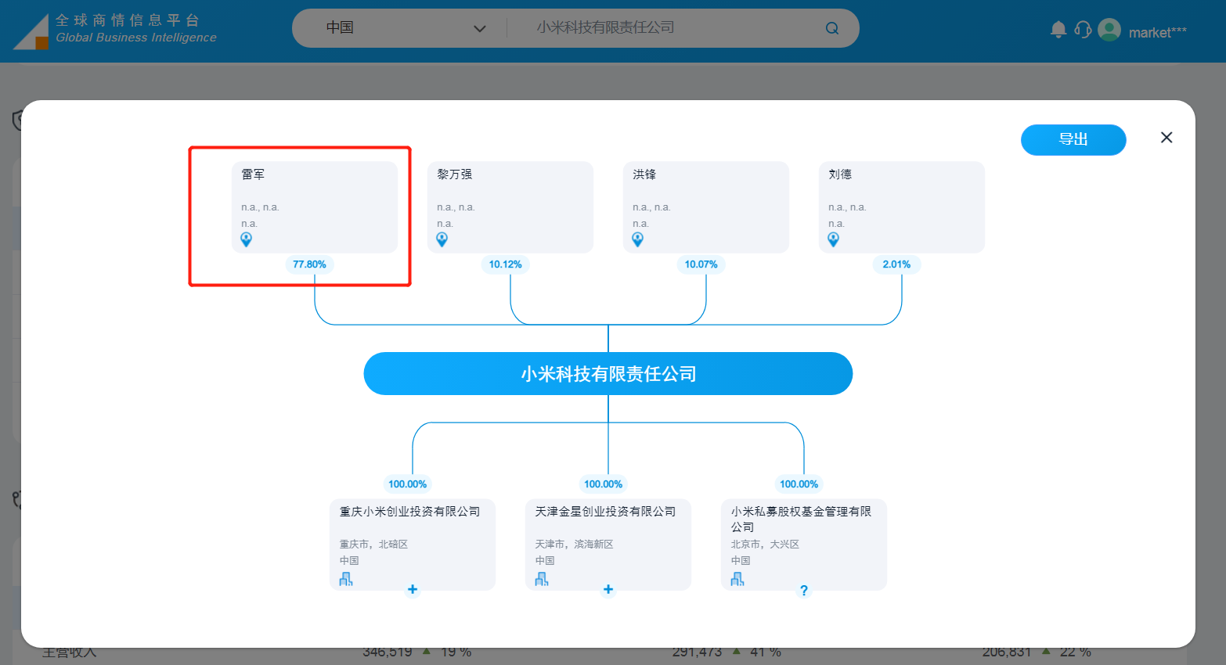
Task: Click question mark under 小米私募股权基金 card
Action: pos(804,591)
